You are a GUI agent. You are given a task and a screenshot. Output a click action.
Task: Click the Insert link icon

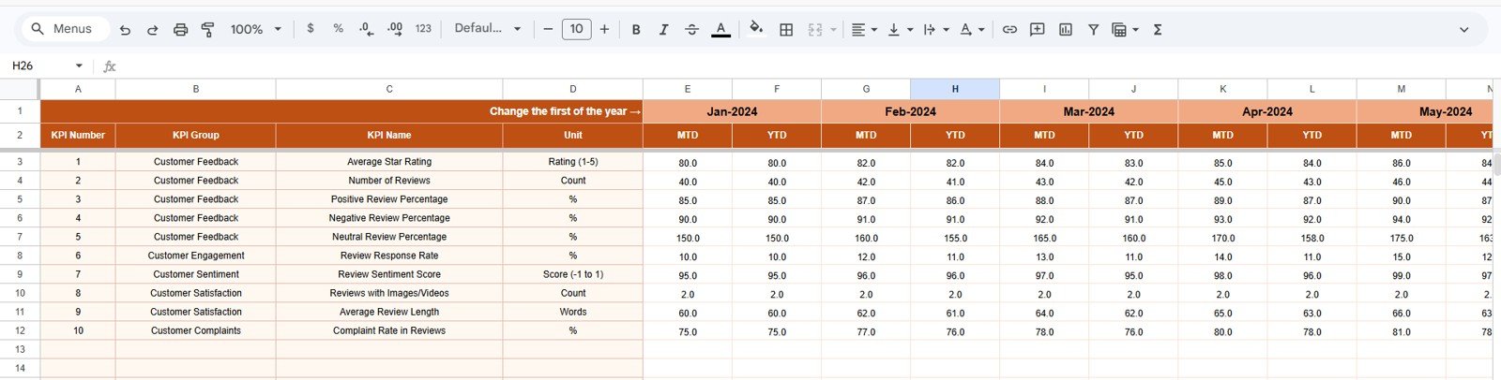(1009, 30)
